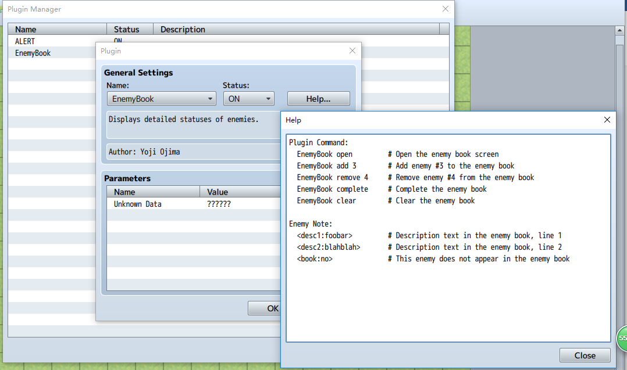Screen dimensions: 627x370
Task: Click the 'EnemyBook open' command line in Help
Action: tap(398, 154)
